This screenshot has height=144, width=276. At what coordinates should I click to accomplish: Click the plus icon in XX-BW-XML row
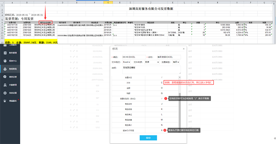click(x=71, y=68)
